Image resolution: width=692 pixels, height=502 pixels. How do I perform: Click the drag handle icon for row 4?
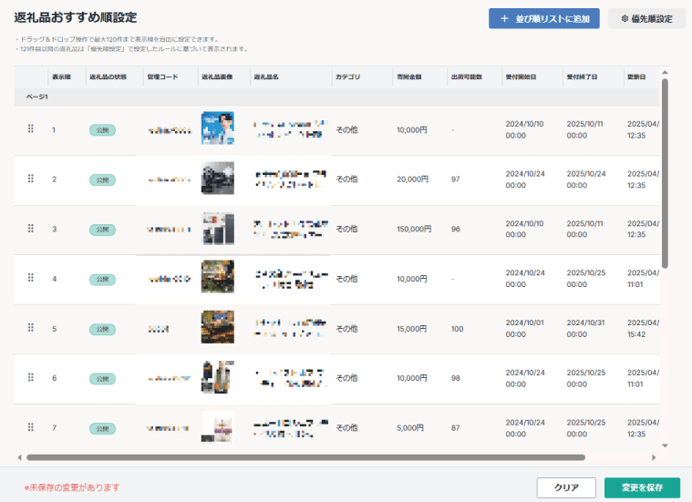coord(31,278)
